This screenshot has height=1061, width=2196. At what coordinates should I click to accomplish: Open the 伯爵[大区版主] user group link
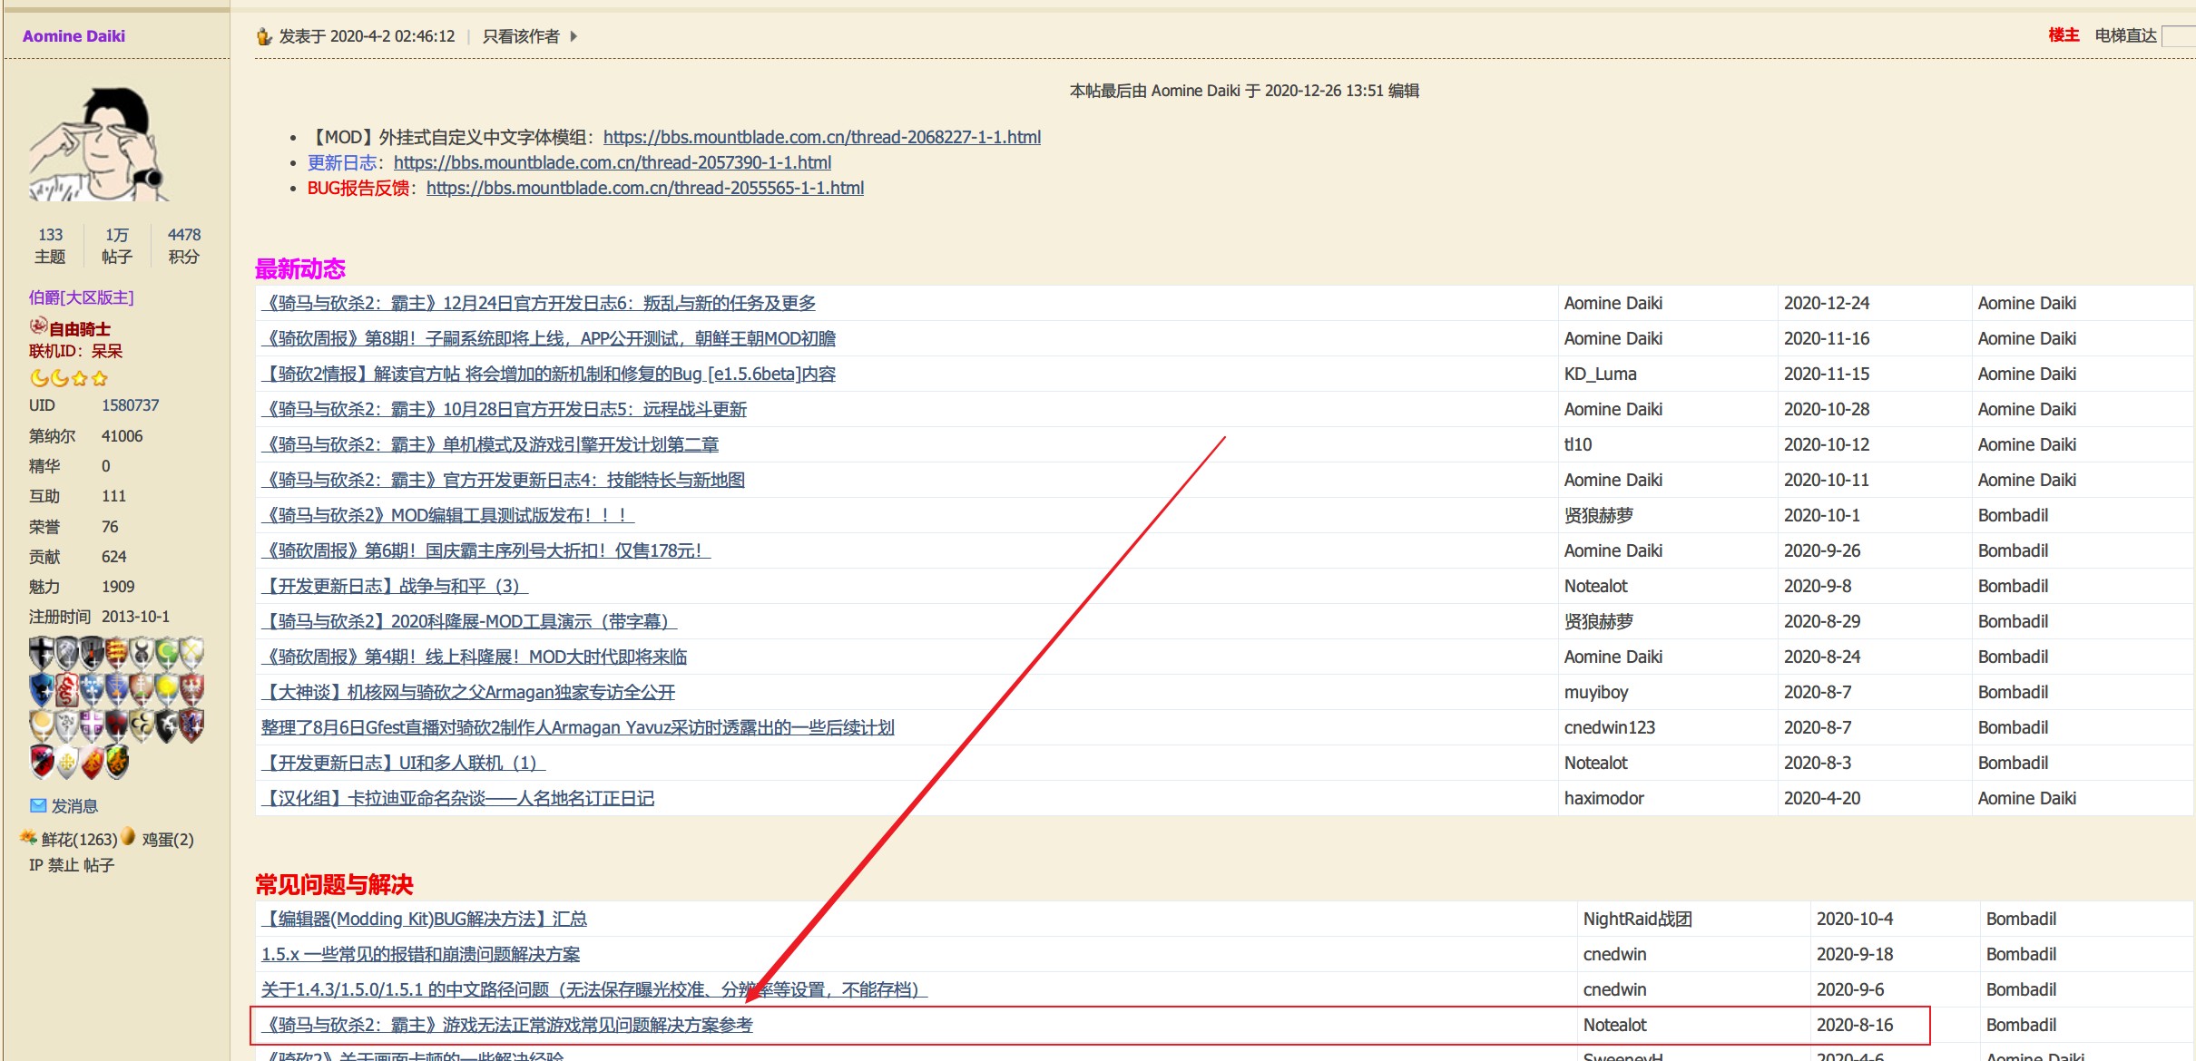[81, 297]
